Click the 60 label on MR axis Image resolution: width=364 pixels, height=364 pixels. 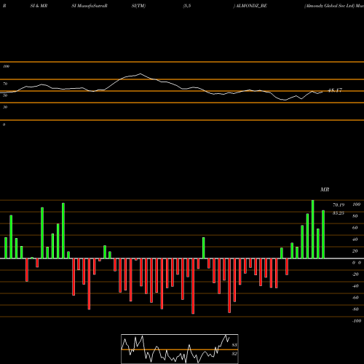click(x=355, y=228)
